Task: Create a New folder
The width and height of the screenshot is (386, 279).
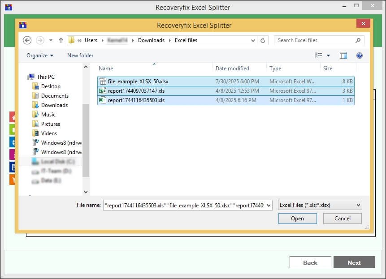Action: click(x=80, y=56)
